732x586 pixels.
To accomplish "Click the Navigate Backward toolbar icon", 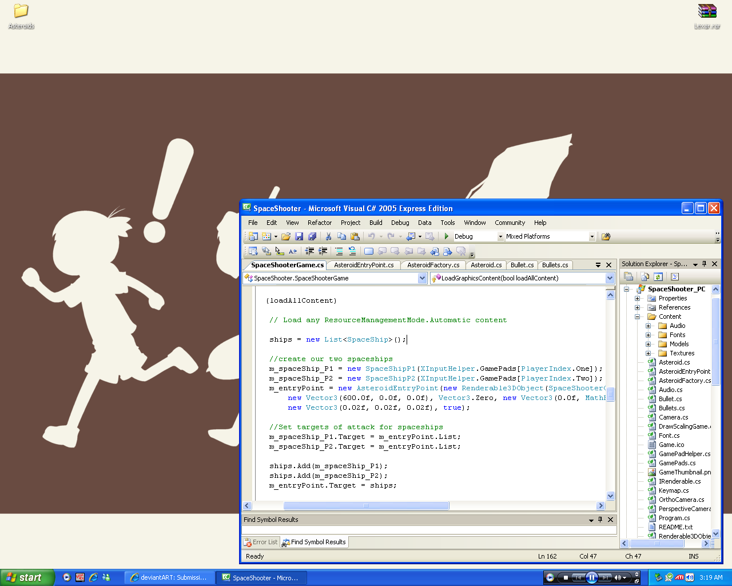I will (411, 236).
